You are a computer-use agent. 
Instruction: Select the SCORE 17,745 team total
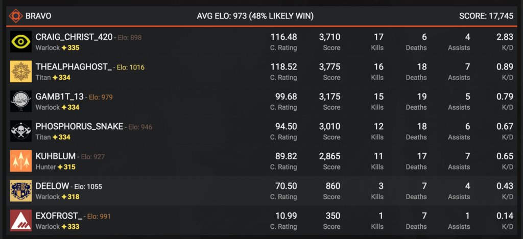click(486, 16)
